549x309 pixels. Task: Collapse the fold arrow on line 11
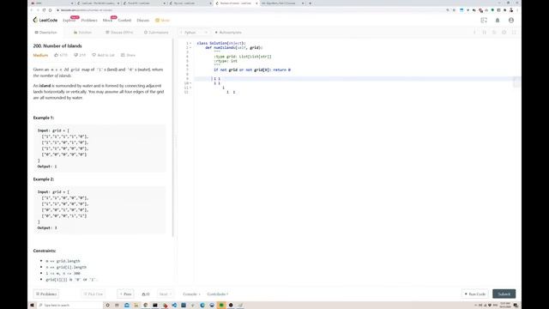point(190,88)
